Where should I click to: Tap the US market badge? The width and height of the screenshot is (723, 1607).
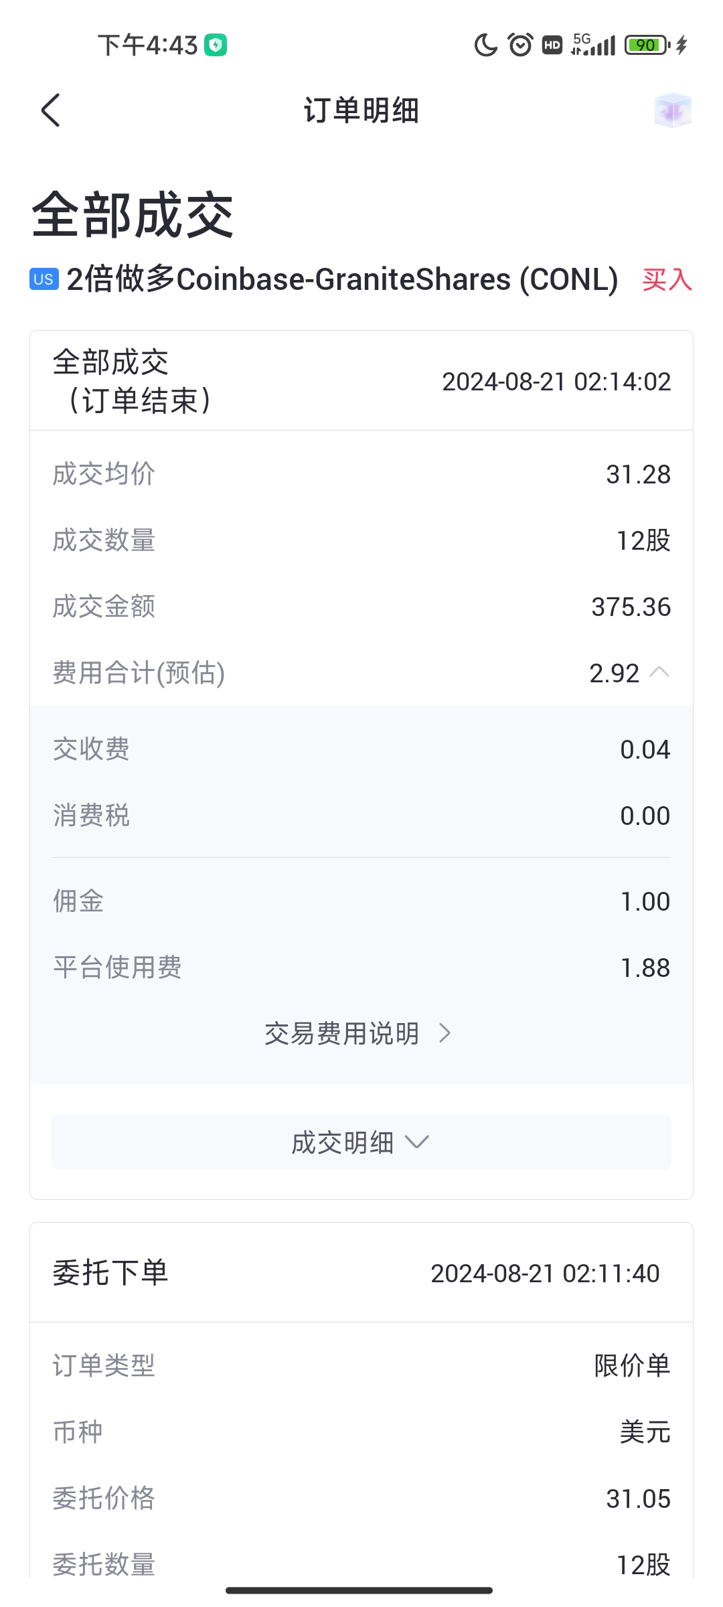(x=44, y=279)
